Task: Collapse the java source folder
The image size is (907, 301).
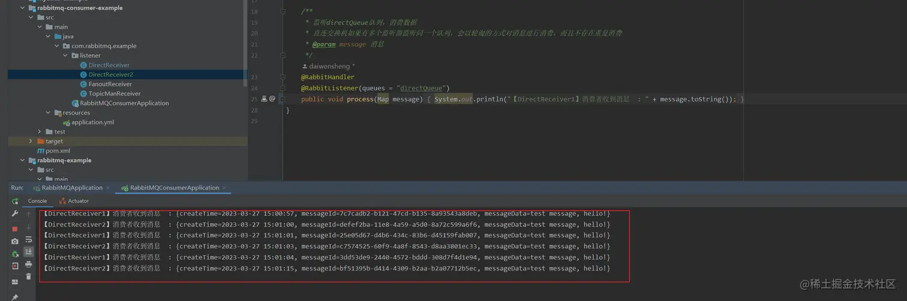Action: click(49, 37)
